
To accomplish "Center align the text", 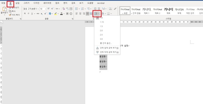I will point(80,13).
